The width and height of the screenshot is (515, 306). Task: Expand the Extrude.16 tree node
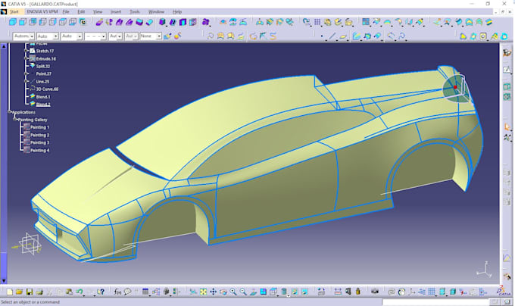(x=26, y=58)
